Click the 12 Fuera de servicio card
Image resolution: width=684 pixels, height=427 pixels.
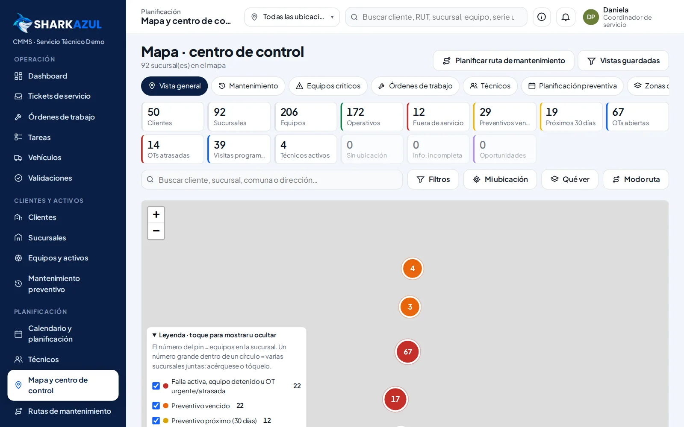438,117
